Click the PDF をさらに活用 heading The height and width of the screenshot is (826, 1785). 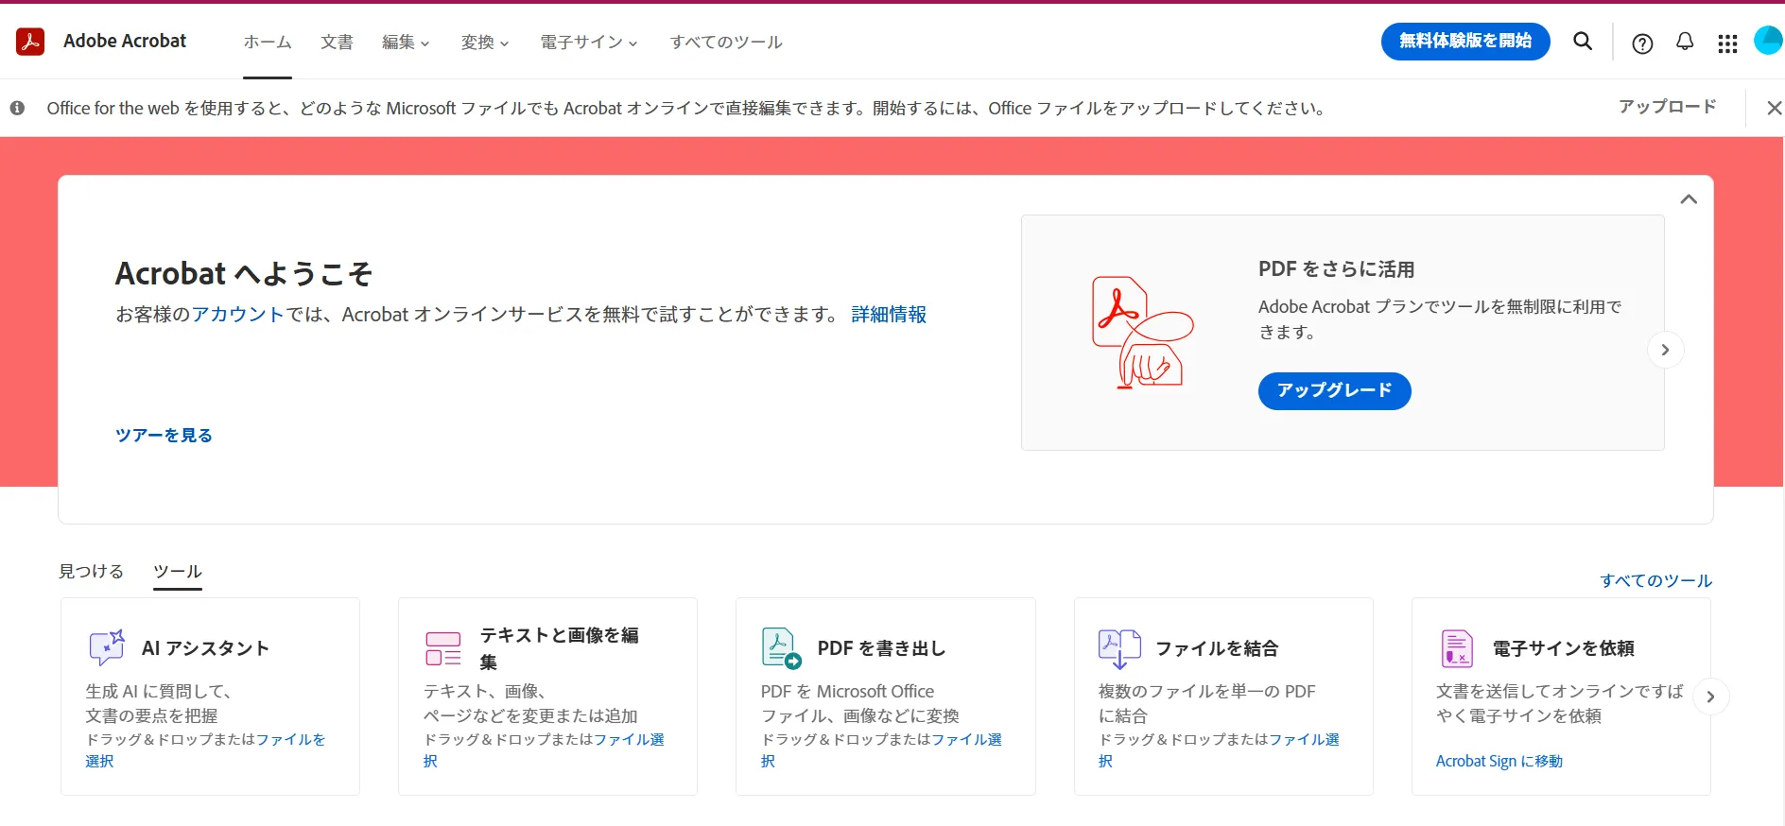1337,269
